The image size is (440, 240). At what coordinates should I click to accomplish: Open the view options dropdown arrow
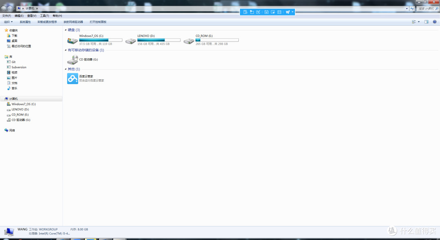(419, 22)
